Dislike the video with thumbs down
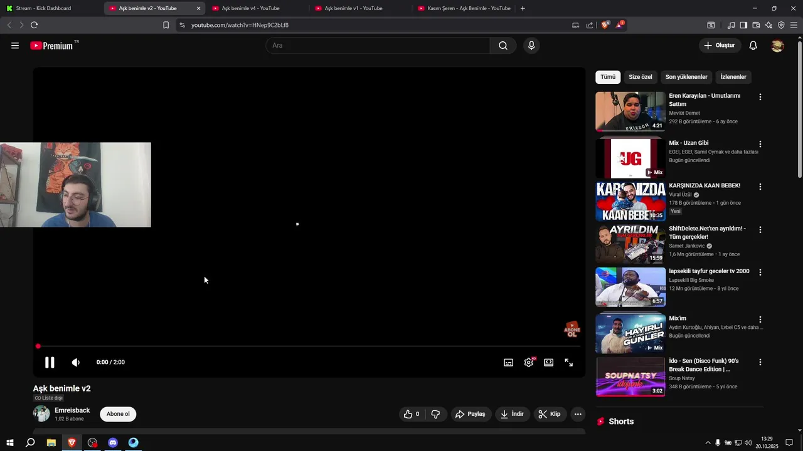This screenshot has height=451, width=803. pos(435,414)
